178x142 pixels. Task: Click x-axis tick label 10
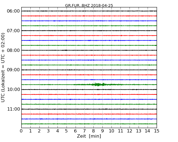(x=111, y=131)
